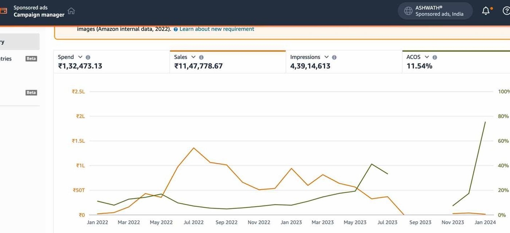
Task: Select the Spend metric card
Action: [111, 62]
